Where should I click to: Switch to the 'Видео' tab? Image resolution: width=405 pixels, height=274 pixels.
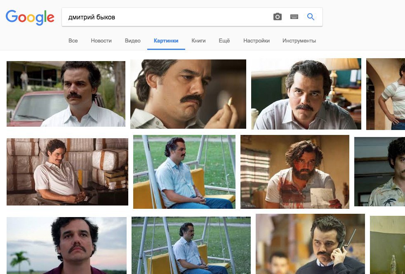click(133, 40)
